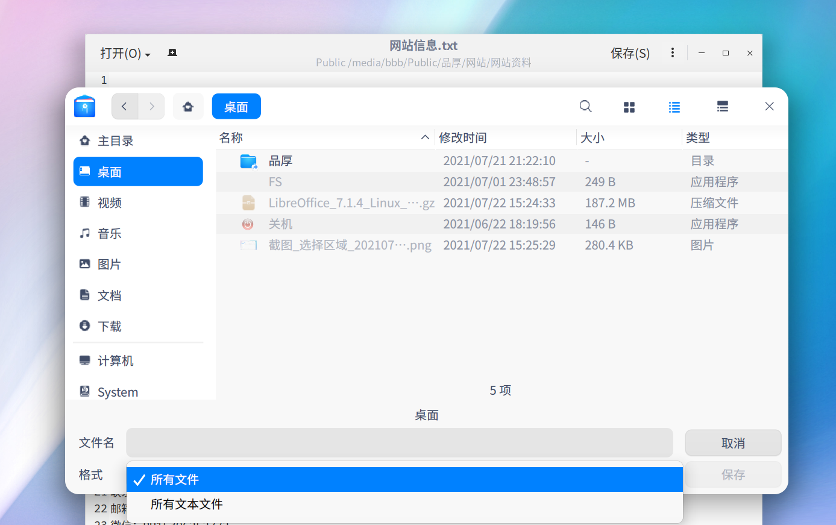Open the 打开(O) dropdown in text editor
Screen dimensions: 836x525
point(125,54)
